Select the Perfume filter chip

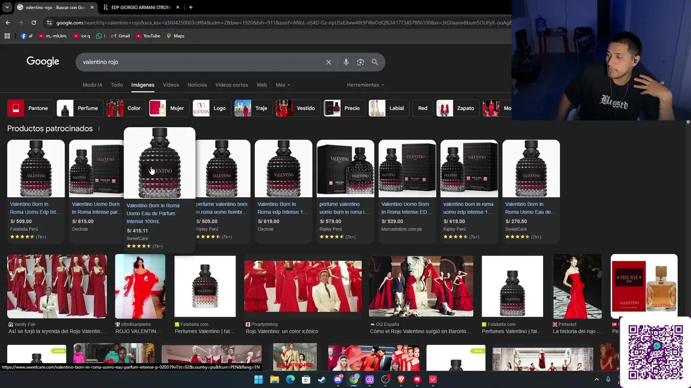[79, 108]
